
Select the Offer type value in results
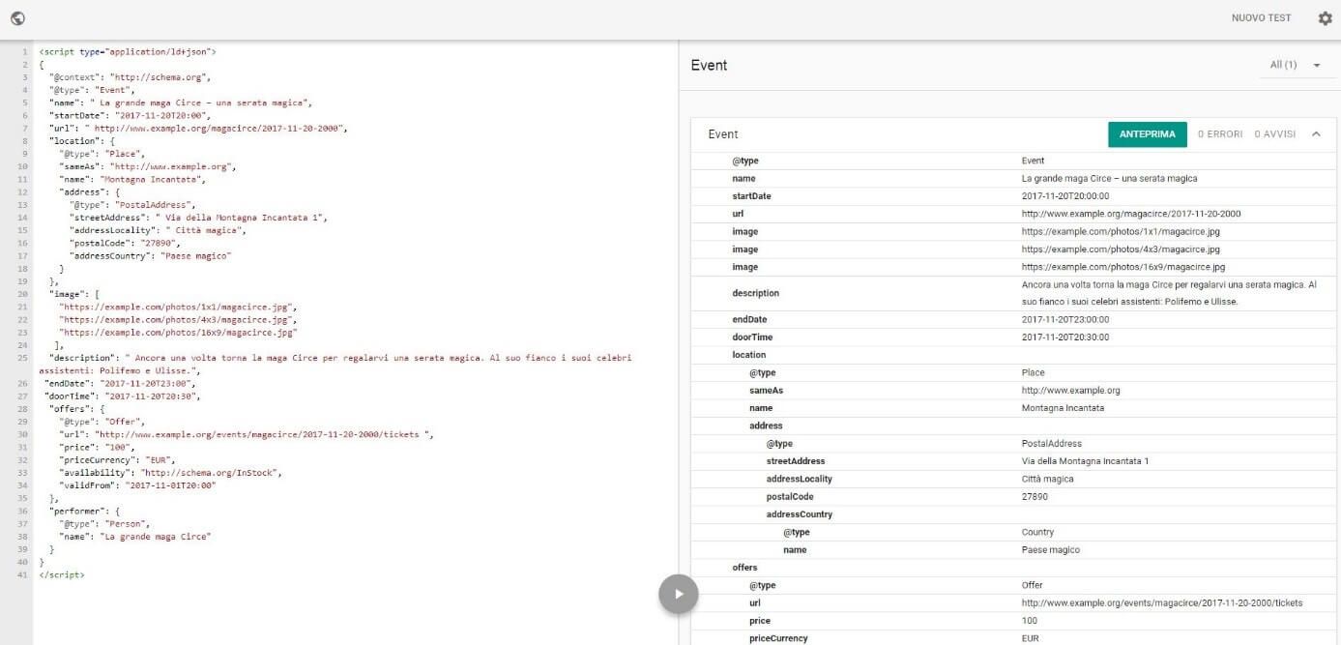(1032, 585)
